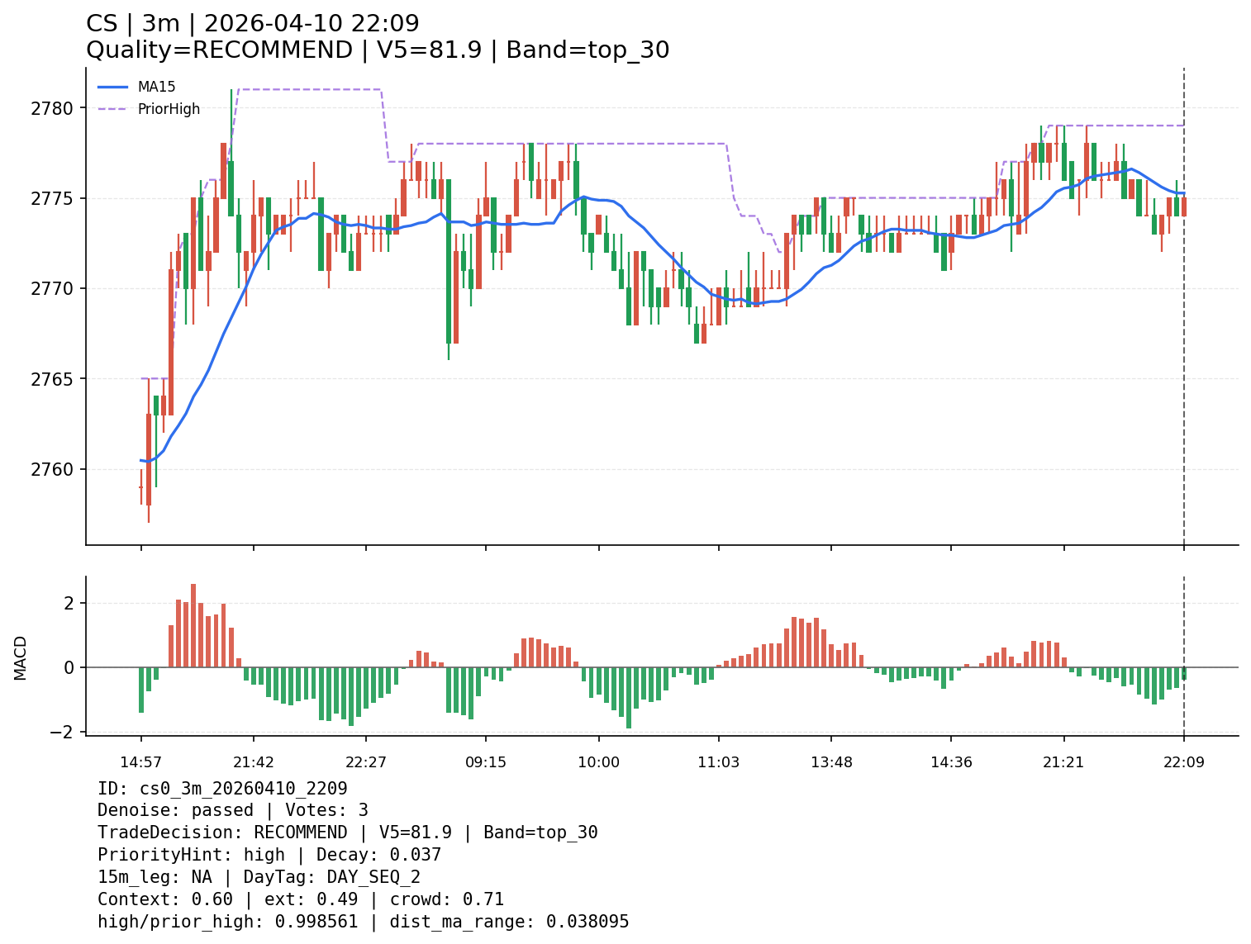Click the TradeDecision text line
The height and width of the screenshot is (944, 1251).
(347, 833)
